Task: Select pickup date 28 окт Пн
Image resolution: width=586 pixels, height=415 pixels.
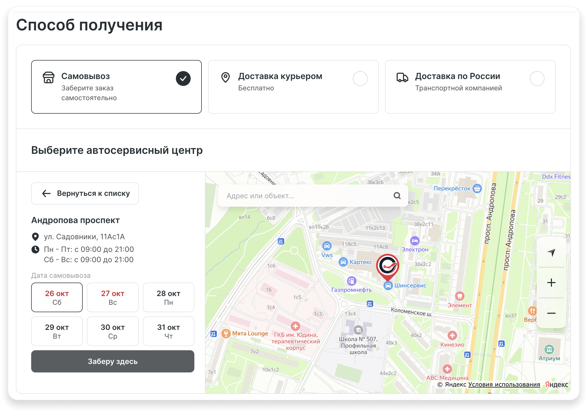Action: pos(168,297)
